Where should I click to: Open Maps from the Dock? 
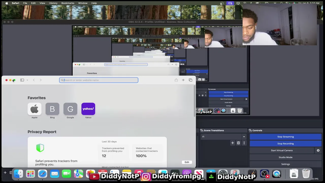coord(79,174)
